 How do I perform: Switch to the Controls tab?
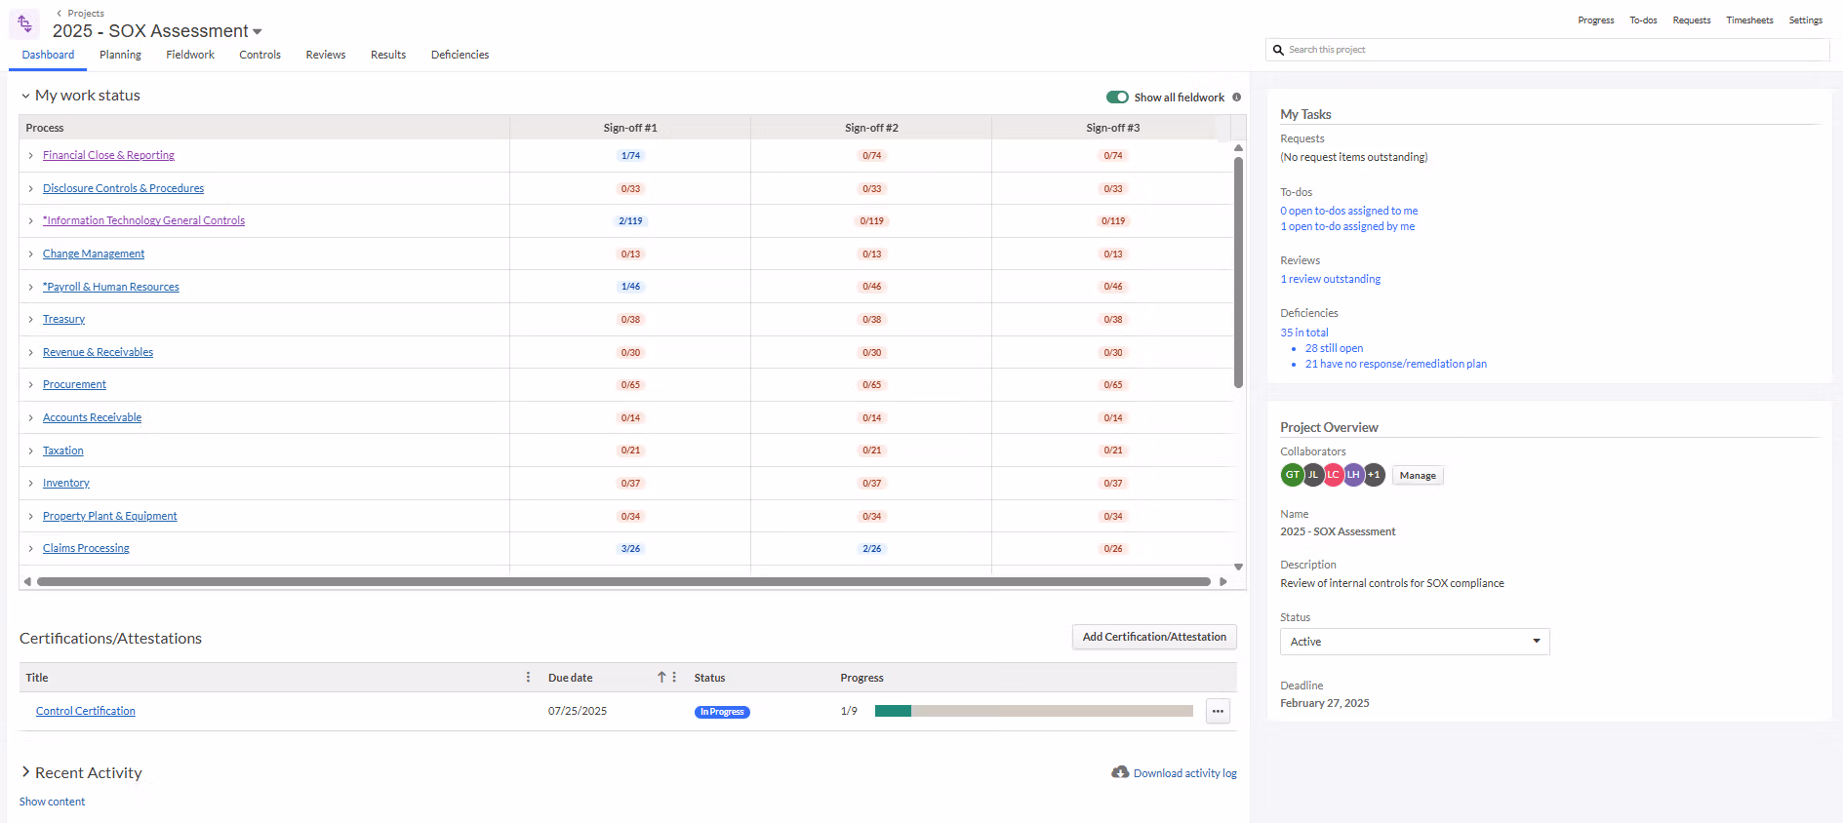pos(260,55)
